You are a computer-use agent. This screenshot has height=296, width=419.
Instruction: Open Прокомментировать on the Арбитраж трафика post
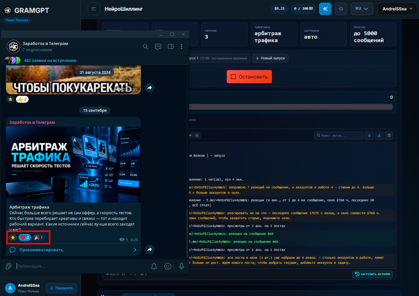[x=41, y=250]
